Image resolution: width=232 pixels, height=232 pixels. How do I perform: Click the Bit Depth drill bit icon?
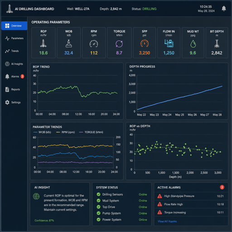tap(217, 44)
